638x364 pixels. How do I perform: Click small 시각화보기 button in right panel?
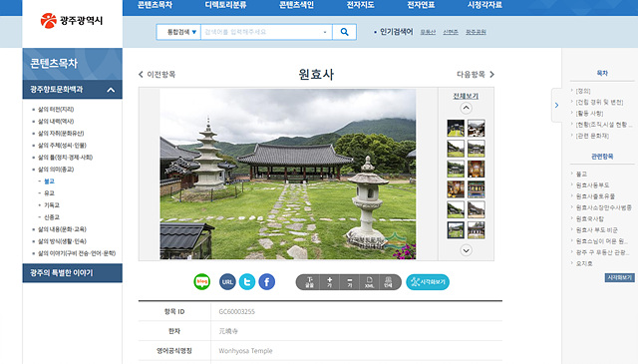pos(619,277)
